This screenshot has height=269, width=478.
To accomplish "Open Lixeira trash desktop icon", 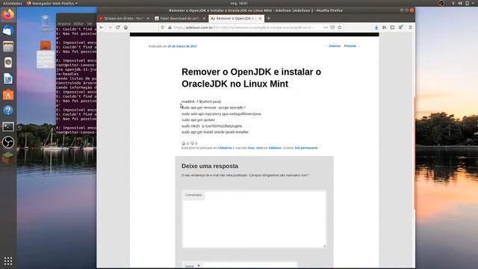I will click(46, 23).
